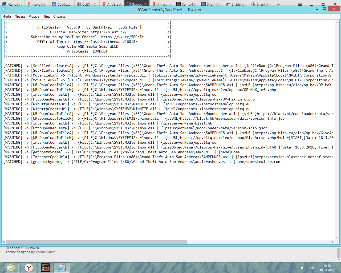Switch to the 2. Silent browser tab
Viewport: 341px width, 273px height.
click(236, 4)
